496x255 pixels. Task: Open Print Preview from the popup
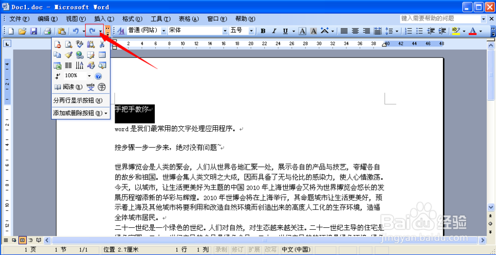(68, 45)
